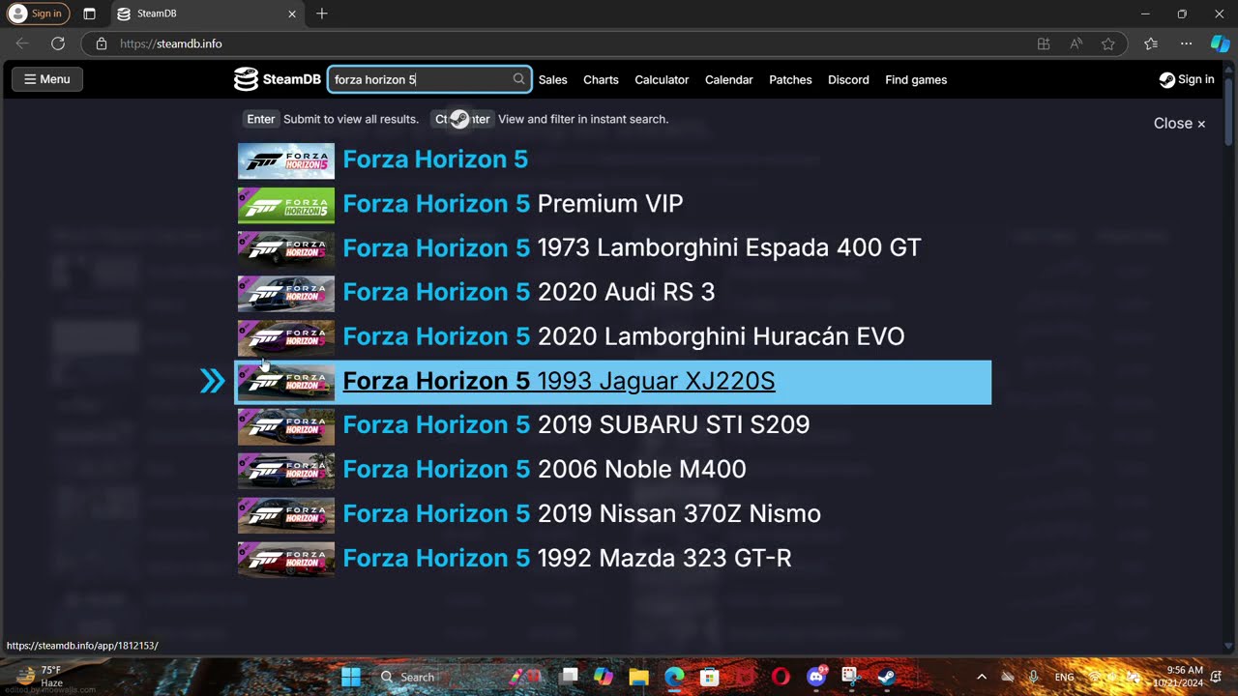Click the Edge profile Sign in button

coord(39,14)
